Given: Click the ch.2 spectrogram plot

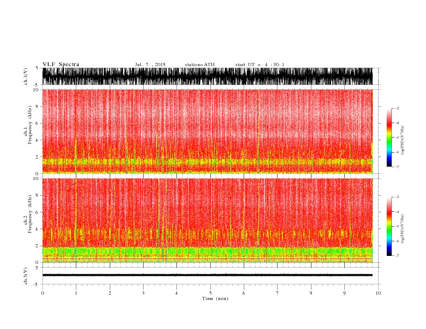Looking at the screenshot, I should 207,220.
